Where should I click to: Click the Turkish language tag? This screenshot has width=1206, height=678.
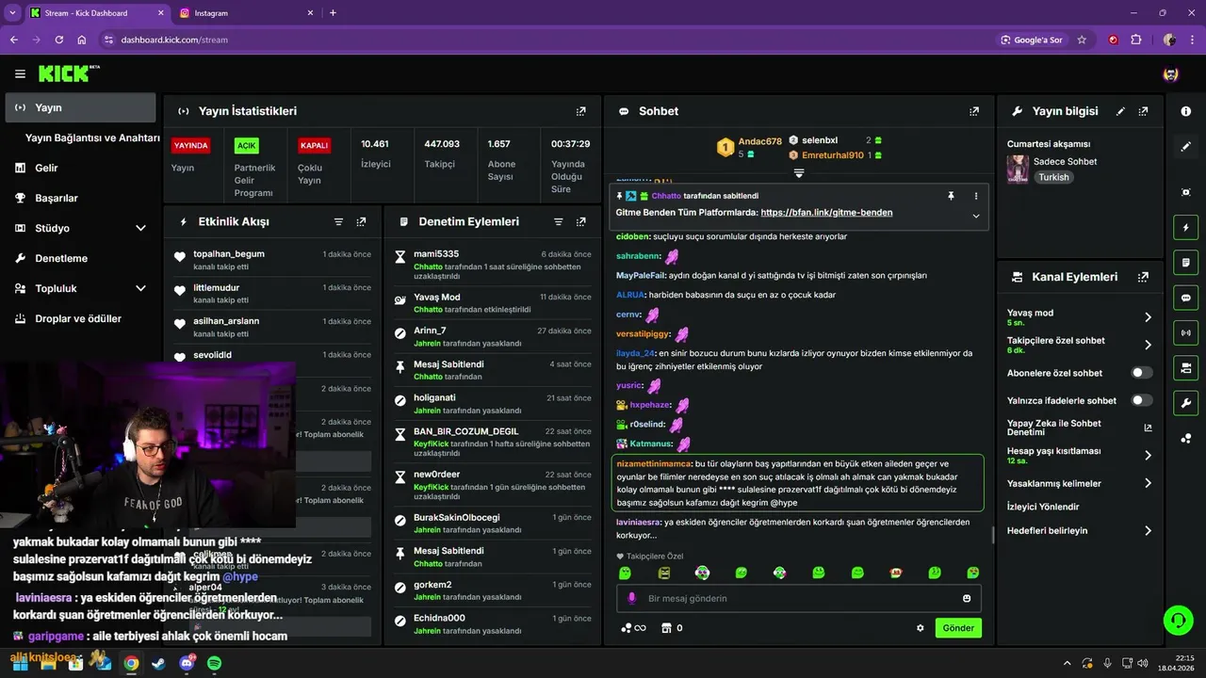tap(1053, 177)
